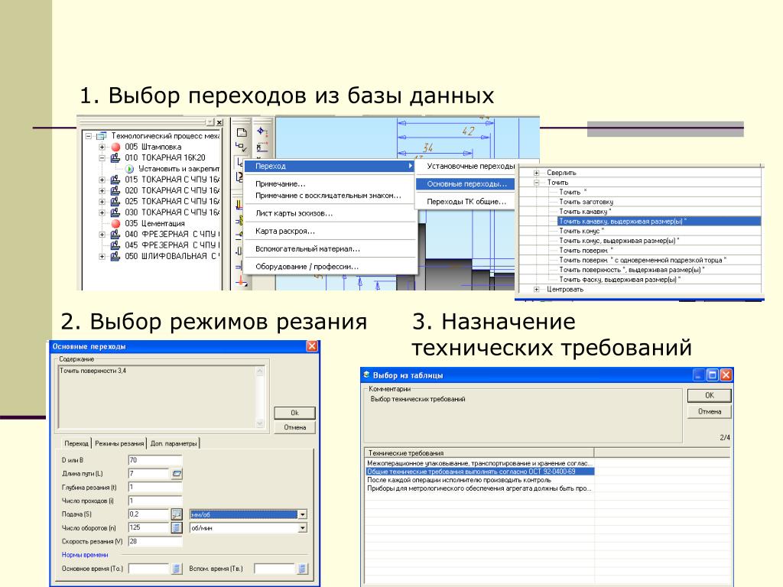Select Общие технические требования ОСТ 92-0400-69 row
Screen dimensions: 783x587
[x=479, y=471]
